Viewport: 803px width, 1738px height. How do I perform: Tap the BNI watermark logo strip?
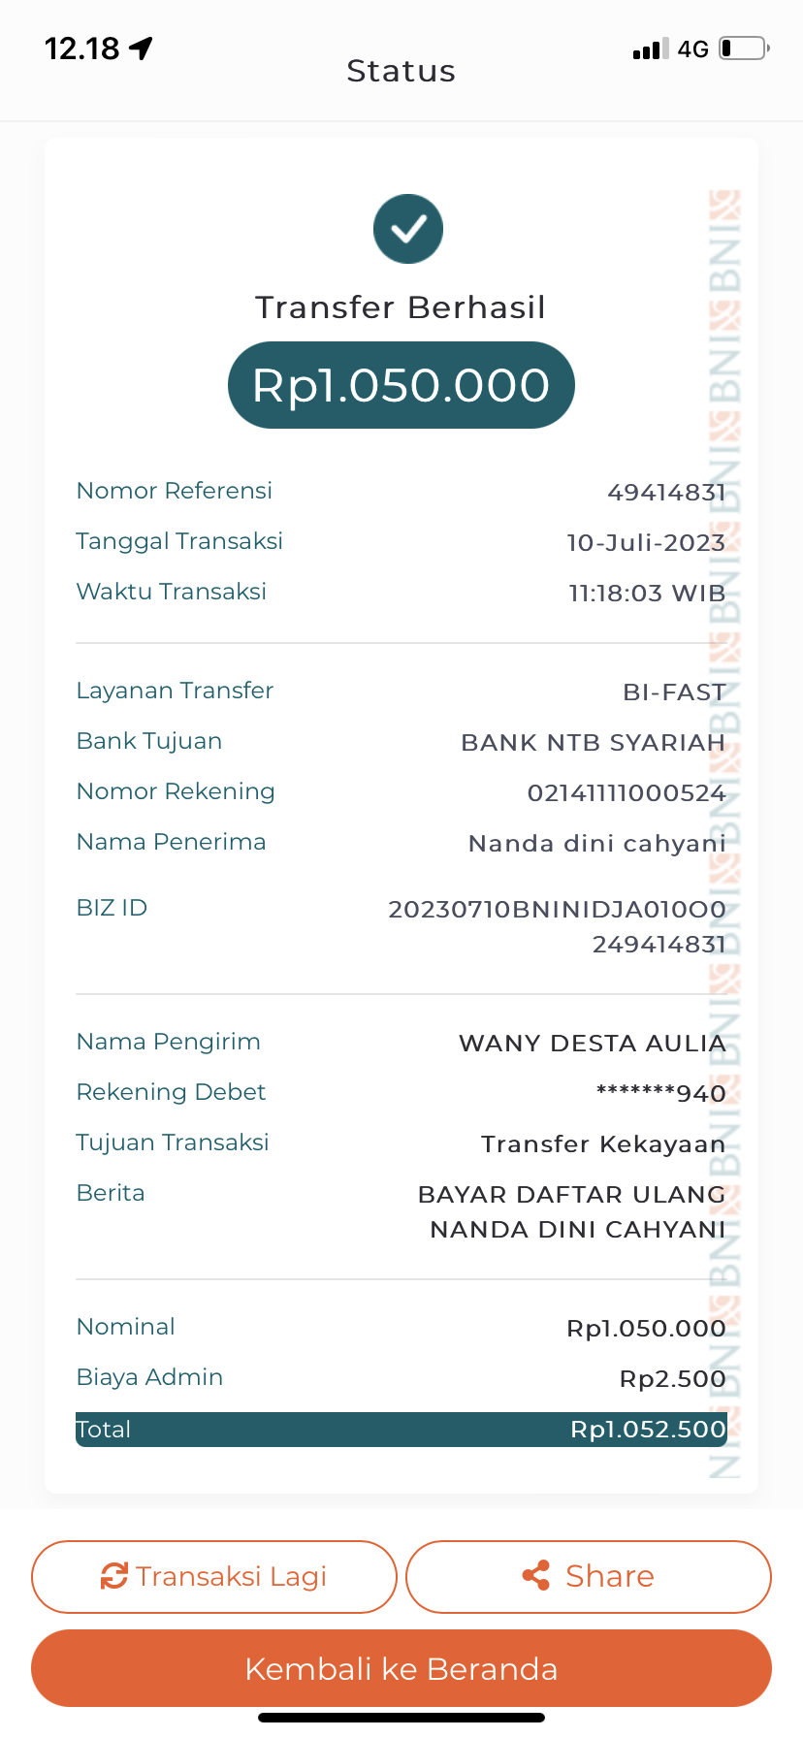(x=725, y=834)
